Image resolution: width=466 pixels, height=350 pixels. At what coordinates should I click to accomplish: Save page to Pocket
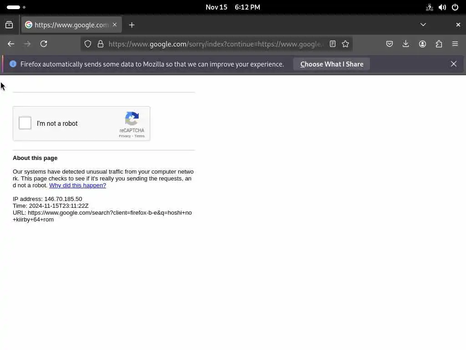[390, 44]
